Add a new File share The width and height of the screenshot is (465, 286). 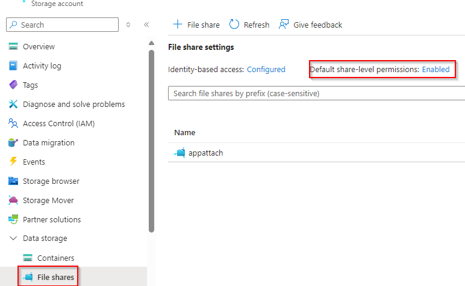[x=196, y=25]
